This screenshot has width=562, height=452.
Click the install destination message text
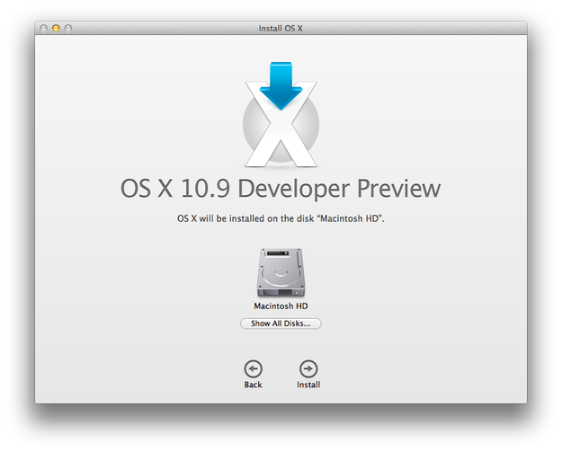(x=281, y=218)
